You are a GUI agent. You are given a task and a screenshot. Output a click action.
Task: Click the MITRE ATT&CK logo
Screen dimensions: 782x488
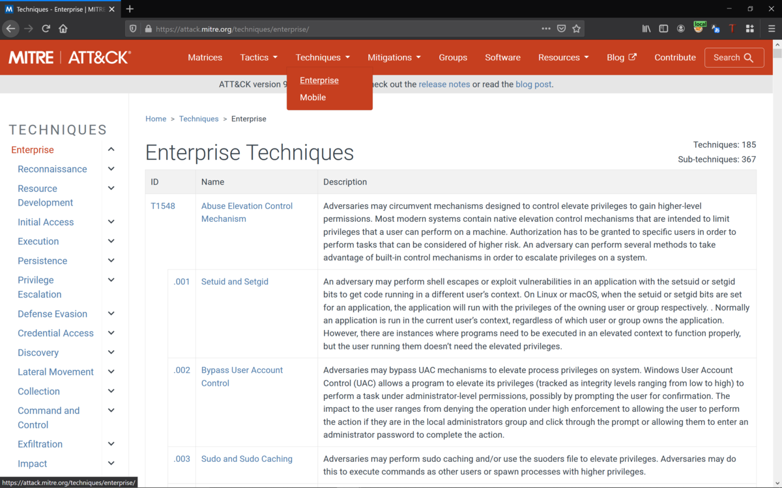pyautogui.click(x=70, y=57)
